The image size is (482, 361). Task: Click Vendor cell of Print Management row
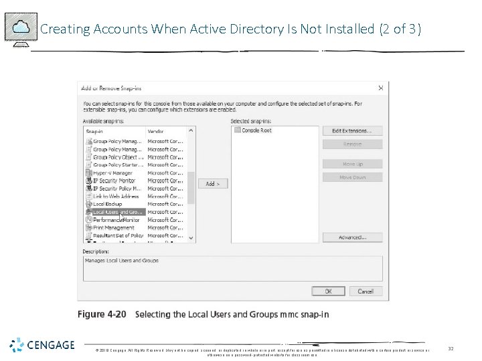coord(165,227)
